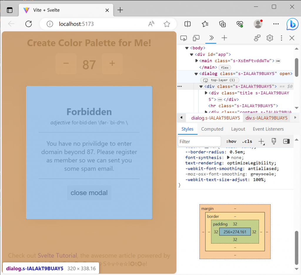The image size is (301, 275).
Task: Click the flex badge next to main
Action: 225,68
